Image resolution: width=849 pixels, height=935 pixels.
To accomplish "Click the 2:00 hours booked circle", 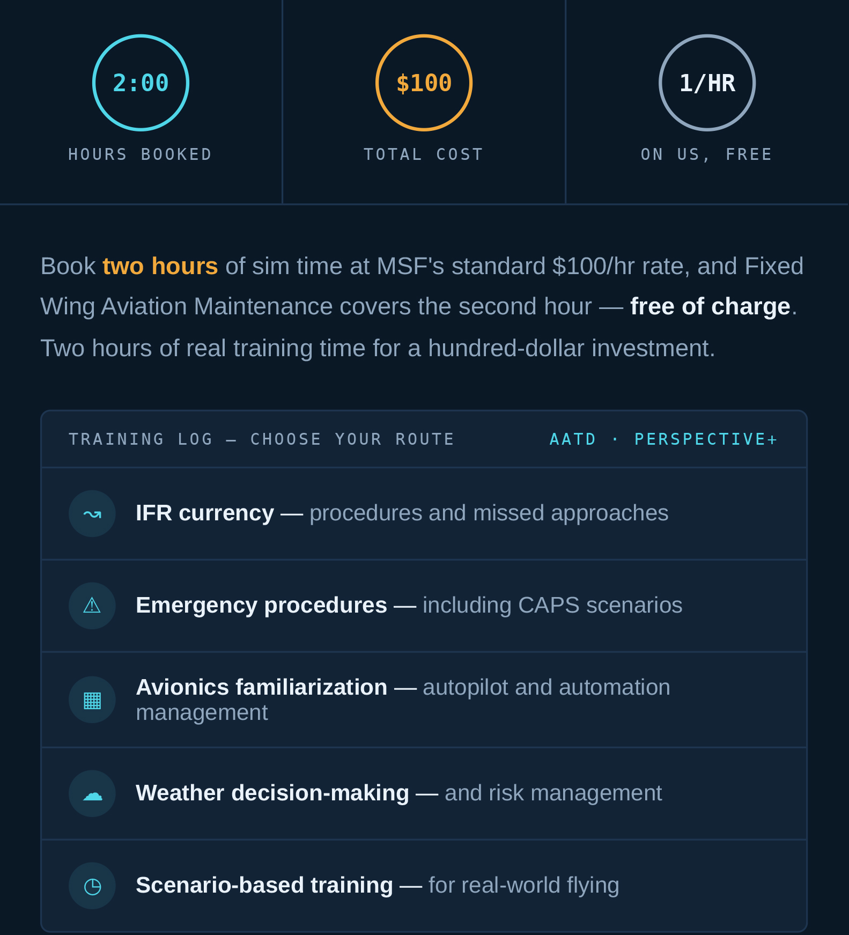I will [x=141, y=83].
